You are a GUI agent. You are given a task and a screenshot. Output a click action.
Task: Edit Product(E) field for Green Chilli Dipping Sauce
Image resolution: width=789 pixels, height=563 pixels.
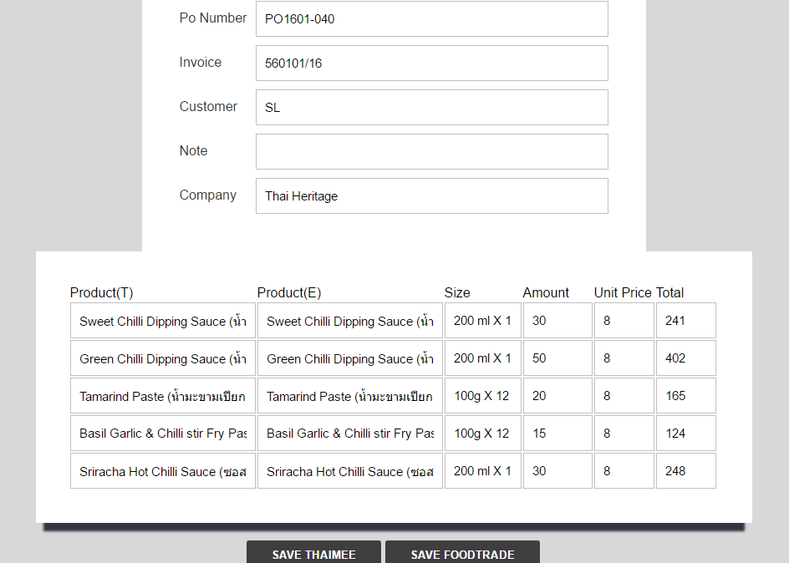[349, 358]
